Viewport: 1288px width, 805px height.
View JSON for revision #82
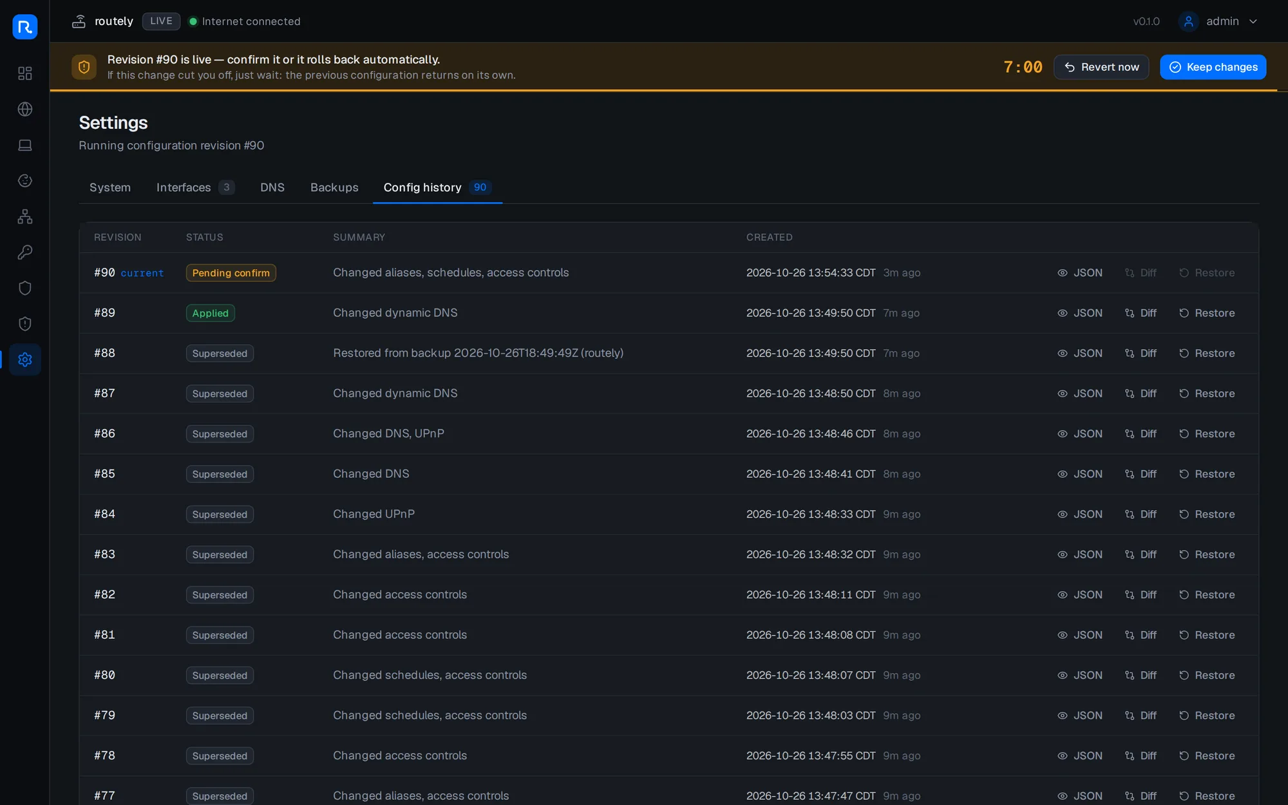pos(1080,595)
